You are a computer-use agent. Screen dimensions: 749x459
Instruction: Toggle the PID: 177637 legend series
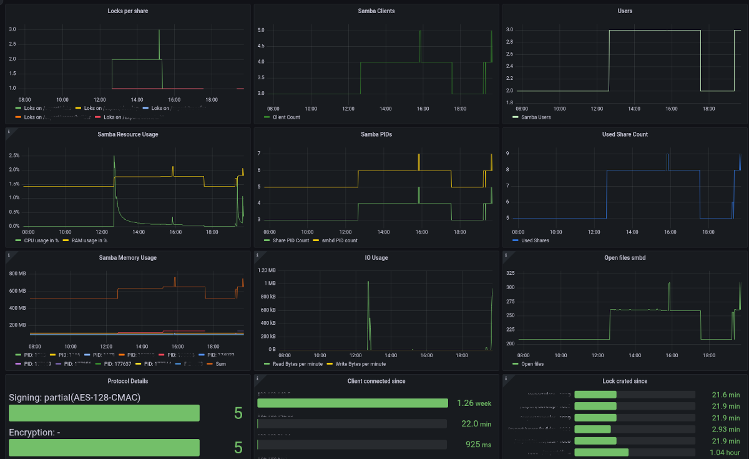pyautogui.click(x=117, y=363)
